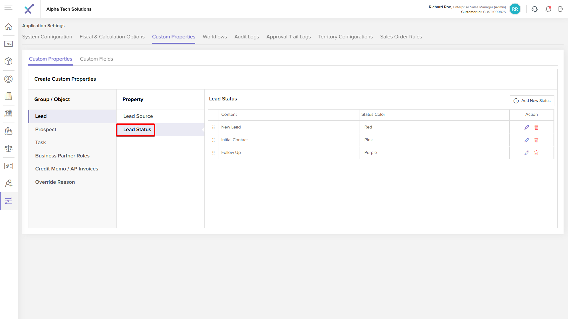This screenshot has height=319, width=568.
Task: Open the Territory Configurations tab
Action: click(345, 37)
